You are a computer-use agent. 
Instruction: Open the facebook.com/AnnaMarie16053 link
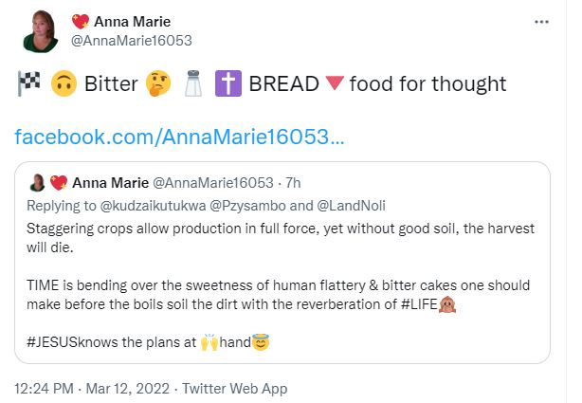click(x=180, y=137)
